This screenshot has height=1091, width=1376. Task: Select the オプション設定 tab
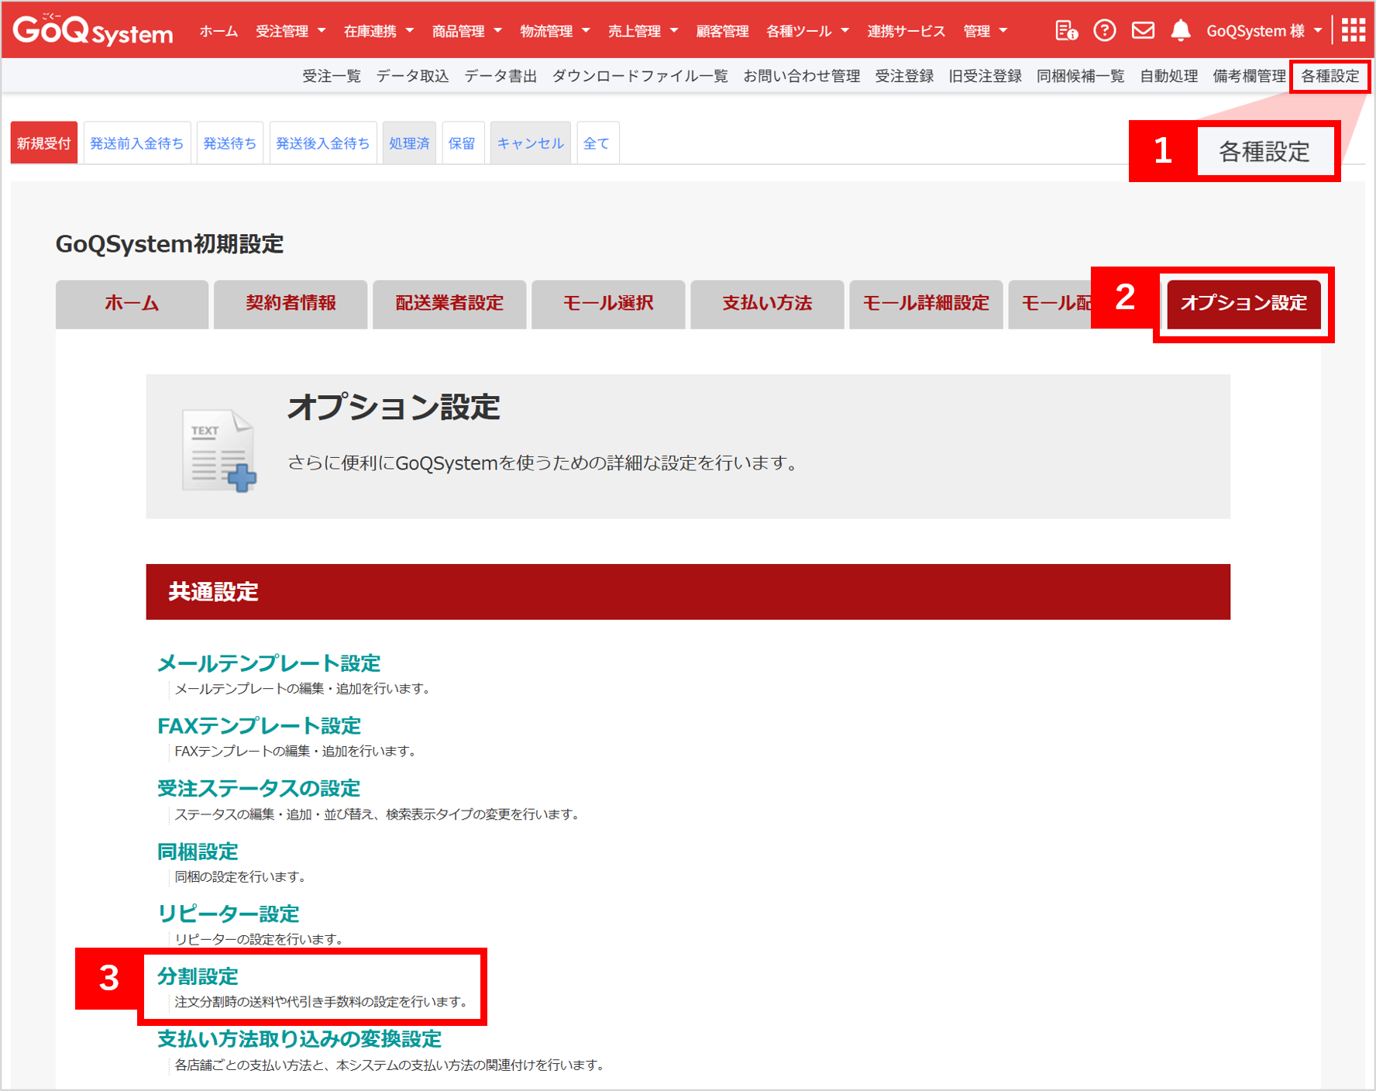(x=1243, y=304)
